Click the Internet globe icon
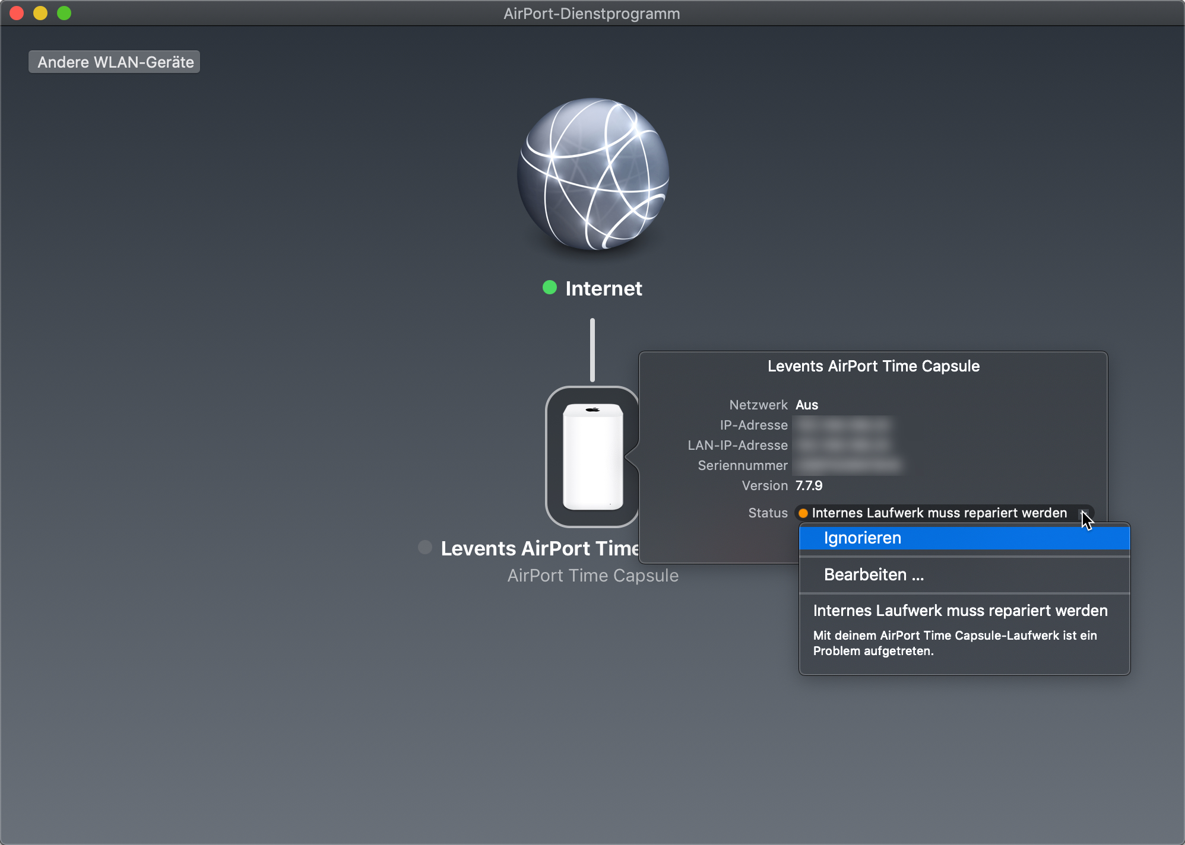The width and height of the screenshot is (1185, 845). coord(592,174)
